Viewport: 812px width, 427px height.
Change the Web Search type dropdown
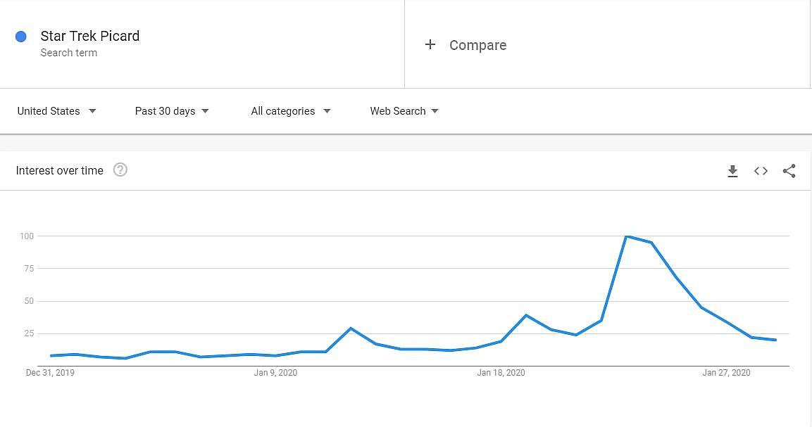coord(404,111)
